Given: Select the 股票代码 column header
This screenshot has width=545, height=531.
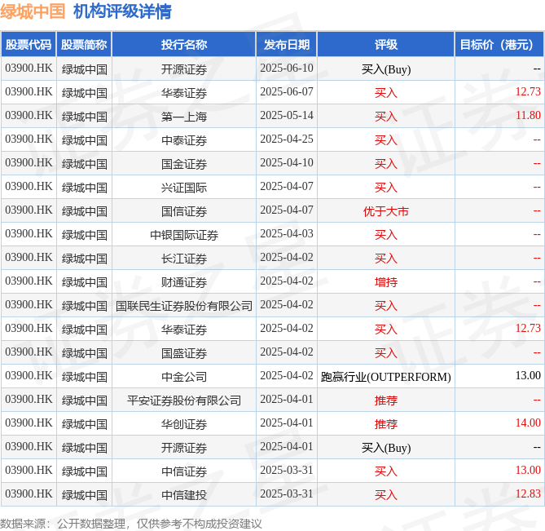Looking at the screenshot, I should click(x=29, y=45).
